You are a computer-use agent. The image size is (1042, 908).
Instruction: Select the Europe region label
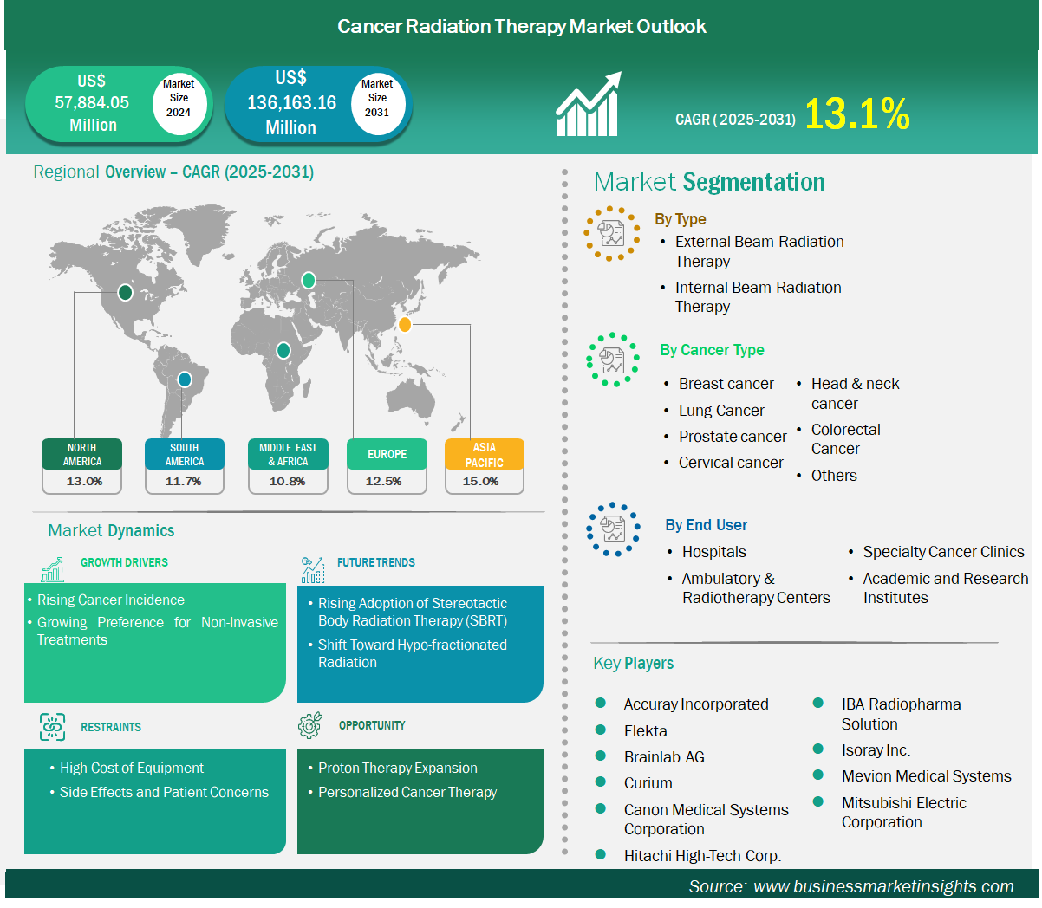tap(387, 454)
